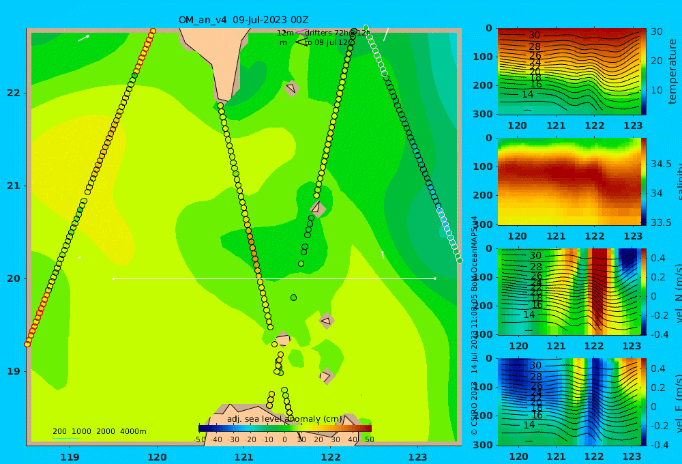Click the vel. E panel color scale
The height and width of the screenshot is (464, 682).
(x=644, y=402)
